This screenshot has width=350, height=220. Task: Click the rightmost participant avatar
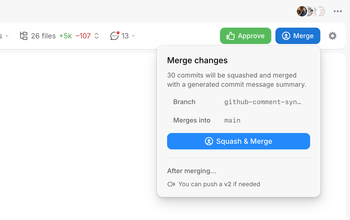pyautogui.click(x=321, y=11)
